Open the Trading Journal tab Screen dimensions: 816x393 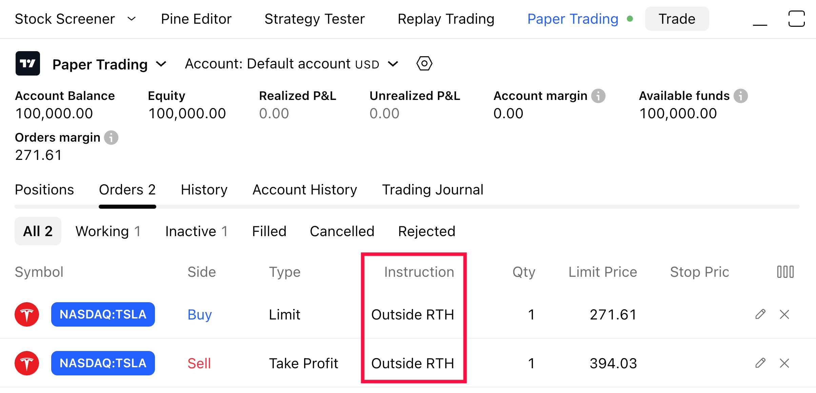tap(433, 190)
